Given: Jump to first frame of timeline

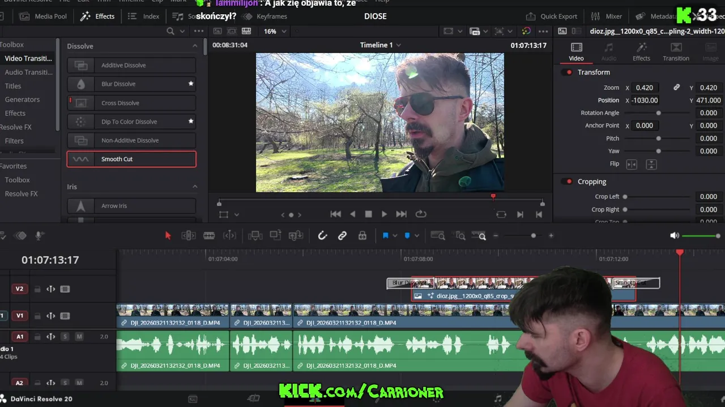Looking at the screenshot, I should click(335, 214).
